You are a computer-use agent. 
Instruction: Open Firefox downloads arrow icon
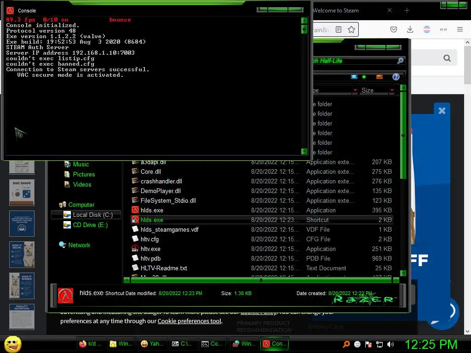click(x=410, y=29)
